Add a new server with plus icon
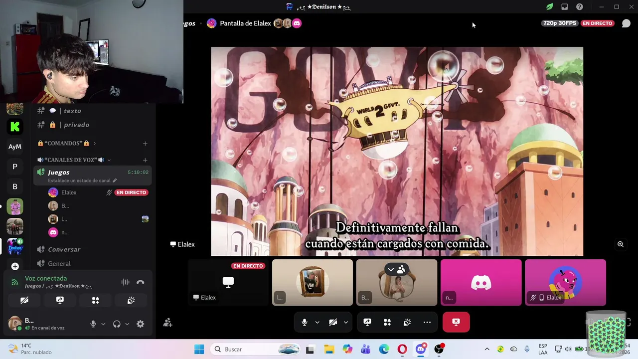The height and width of the screenshot is (359, 638). click(15, 266)
